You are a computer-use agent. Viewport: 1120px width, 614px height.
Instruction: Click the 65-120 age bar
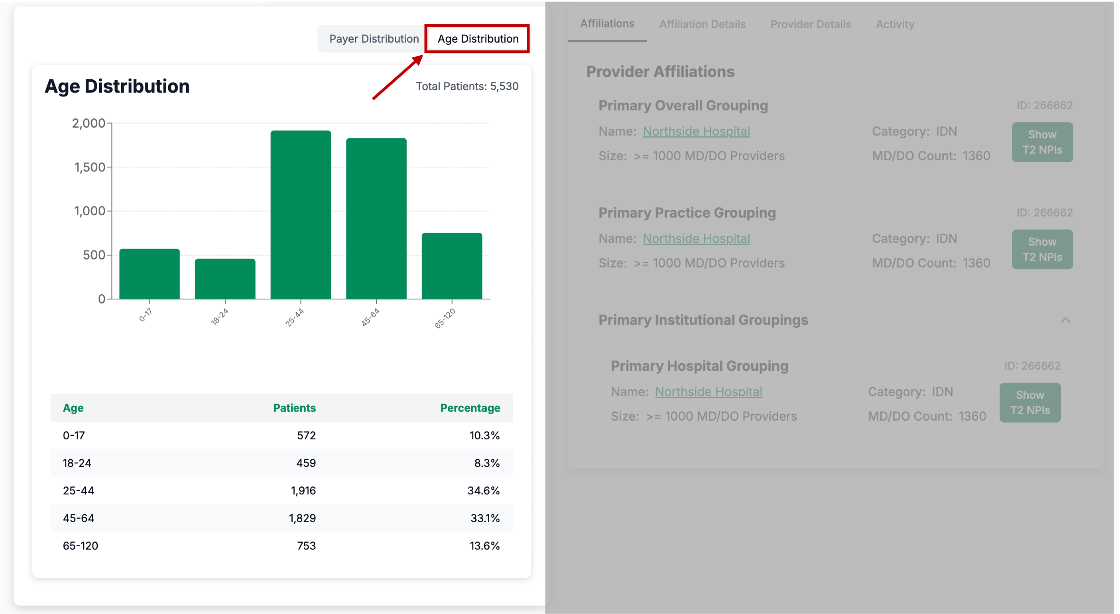click(452, 266)
